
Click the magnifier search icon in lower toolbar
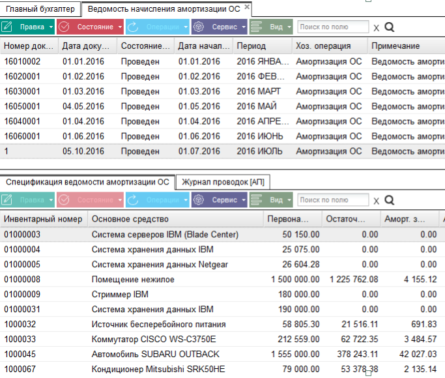pos(390,200)
